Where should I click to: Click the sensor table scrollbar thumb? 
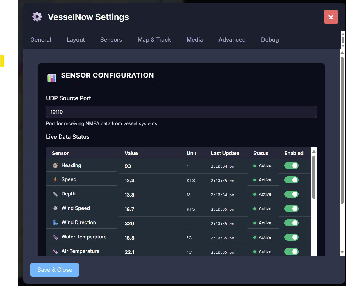point(314,174)
